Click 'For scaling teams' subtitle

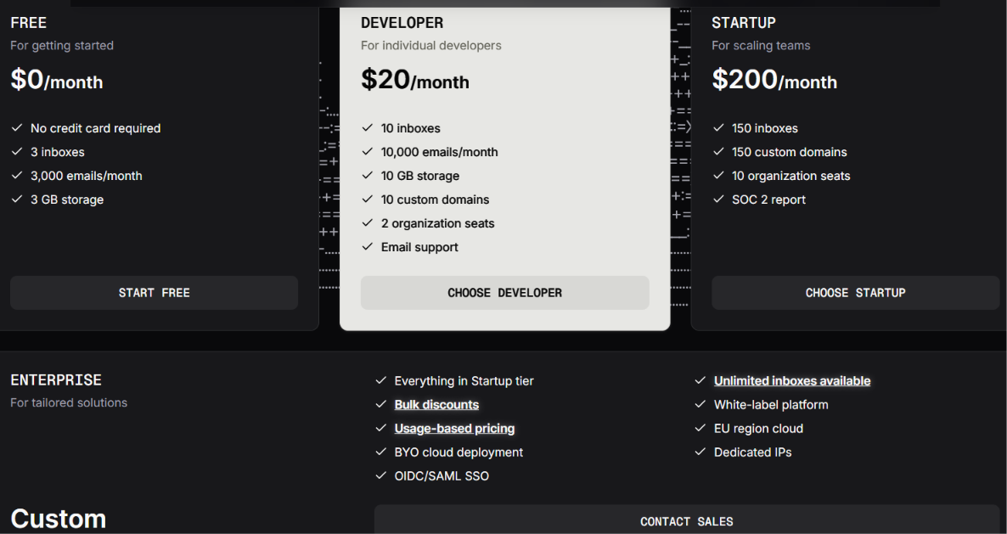pos(761,46)
